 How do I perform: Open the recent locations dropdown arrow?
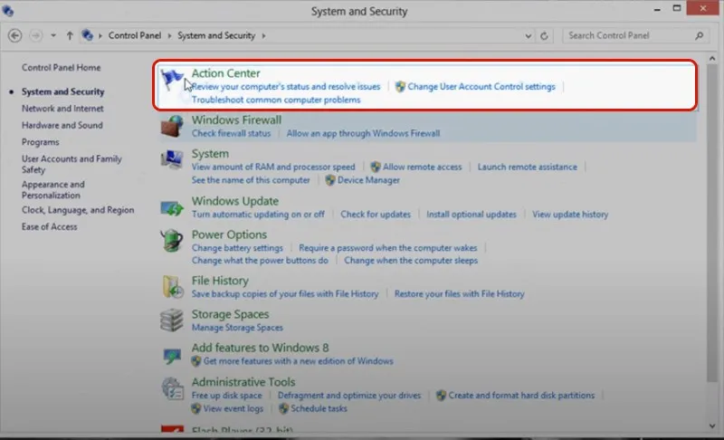[x=53, y=36]
